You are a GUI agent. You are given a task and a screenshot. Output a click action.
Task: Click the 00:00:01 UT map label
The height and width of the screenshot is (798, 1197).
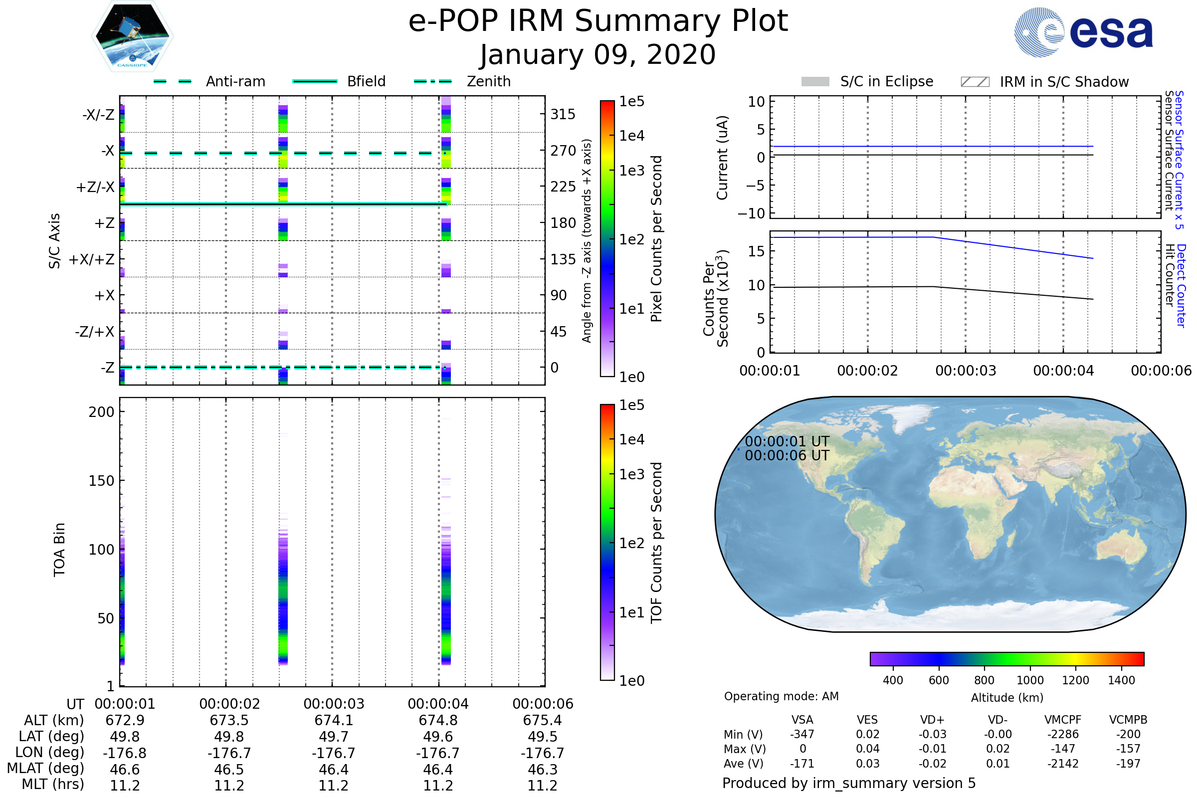(x=787, y=441)
